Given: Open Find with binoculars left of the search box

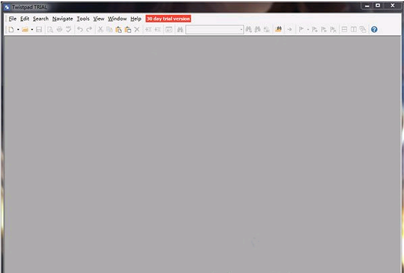Looking at the screenshot, I should [x=180, y=30].
